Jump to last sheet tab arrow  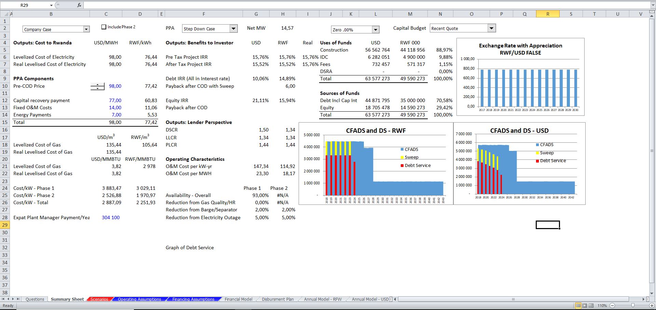[18, 299]
